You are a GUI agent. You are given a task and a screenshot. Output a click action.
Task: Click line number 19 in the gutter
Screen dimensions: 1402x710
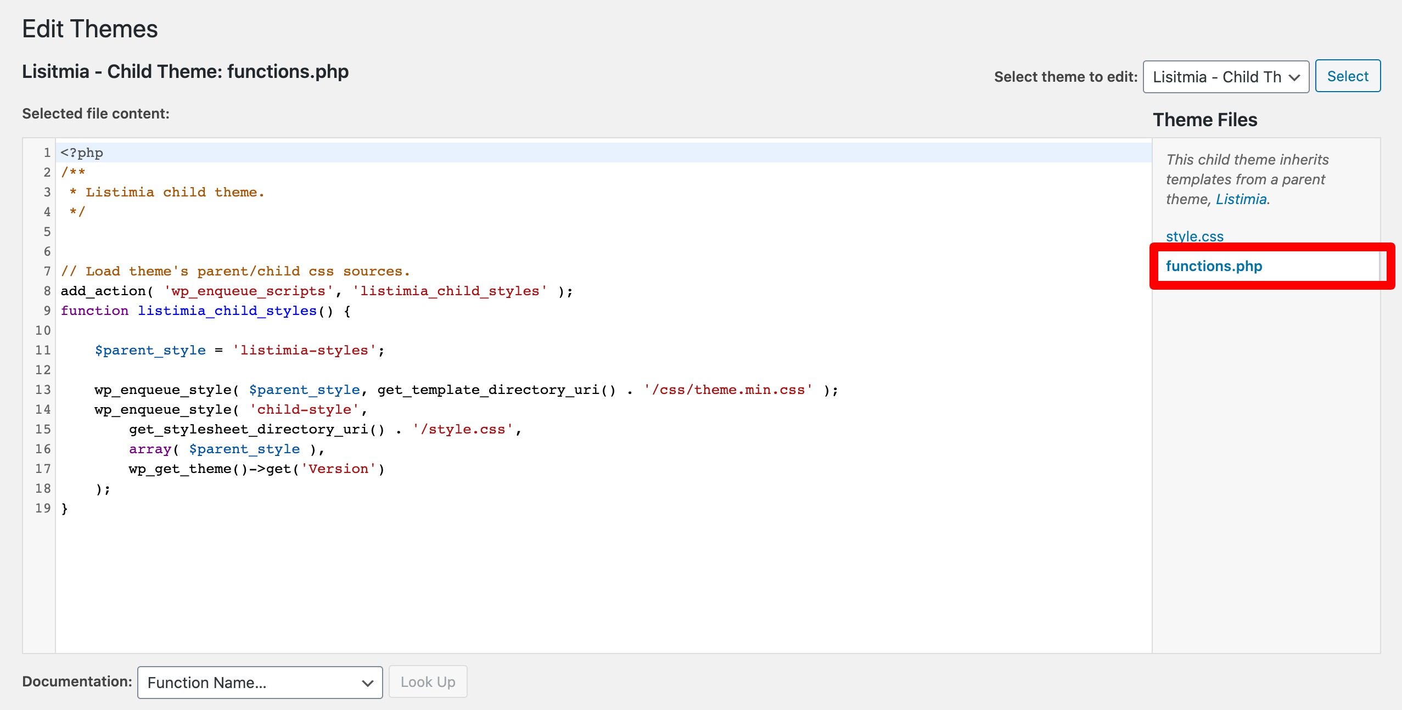(x=43, y=509)
